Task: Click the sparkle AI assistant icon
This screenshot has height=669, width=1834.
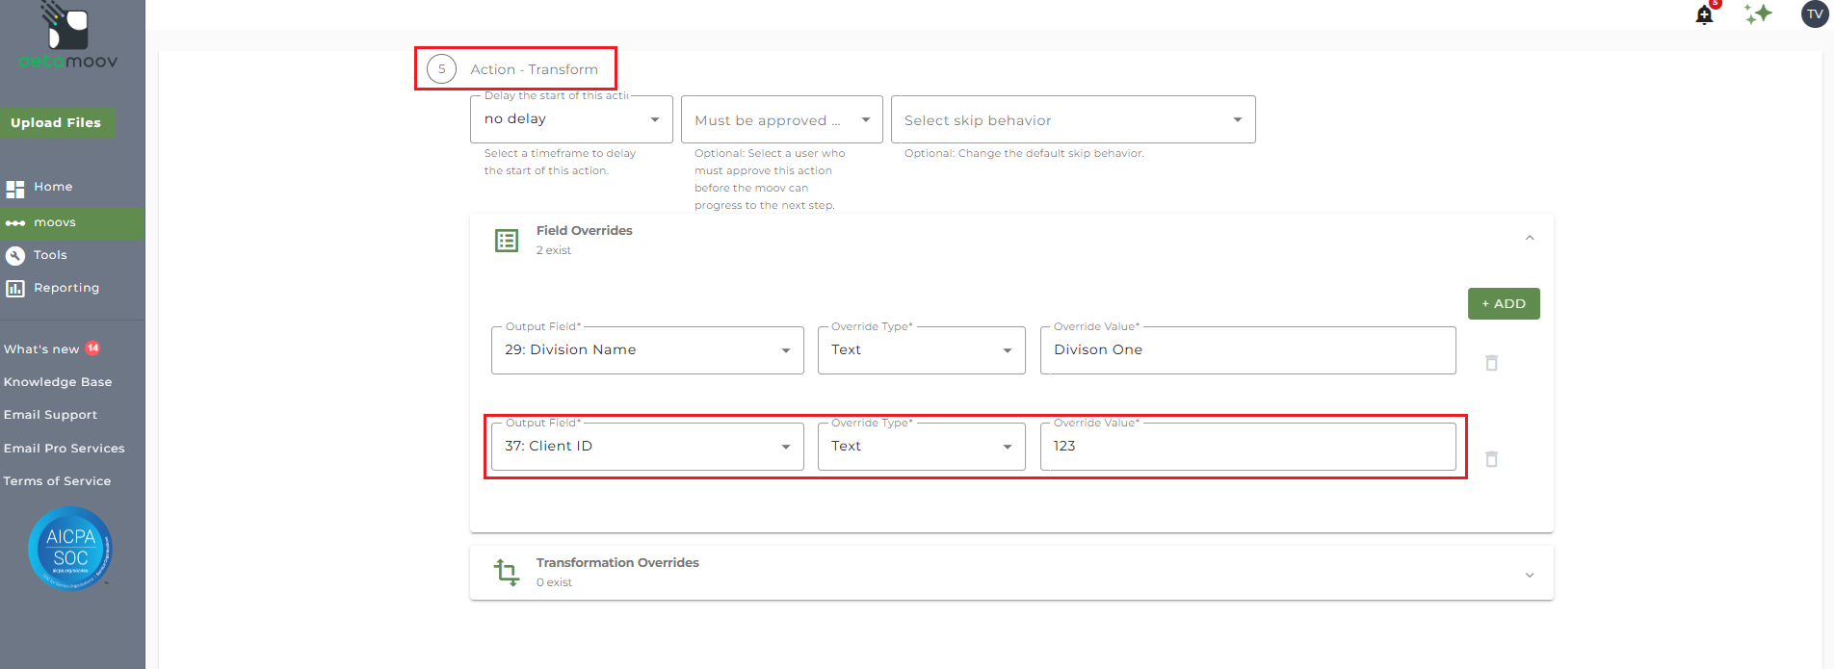Action: click(1758, 13)
